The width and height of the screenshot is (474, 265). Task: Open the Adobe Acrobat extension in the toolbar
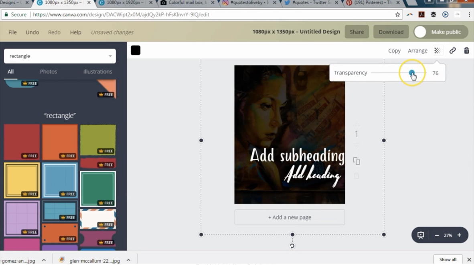(422, 14)
